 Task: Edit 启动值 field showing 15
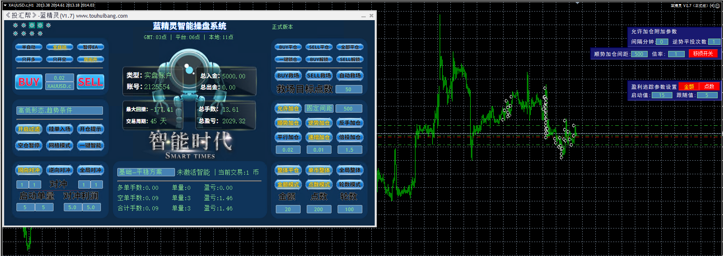point(662,95)
